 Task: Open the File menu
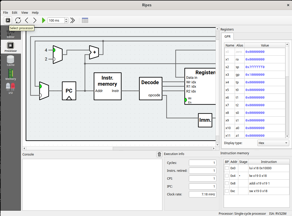click(x=6, y=12)
